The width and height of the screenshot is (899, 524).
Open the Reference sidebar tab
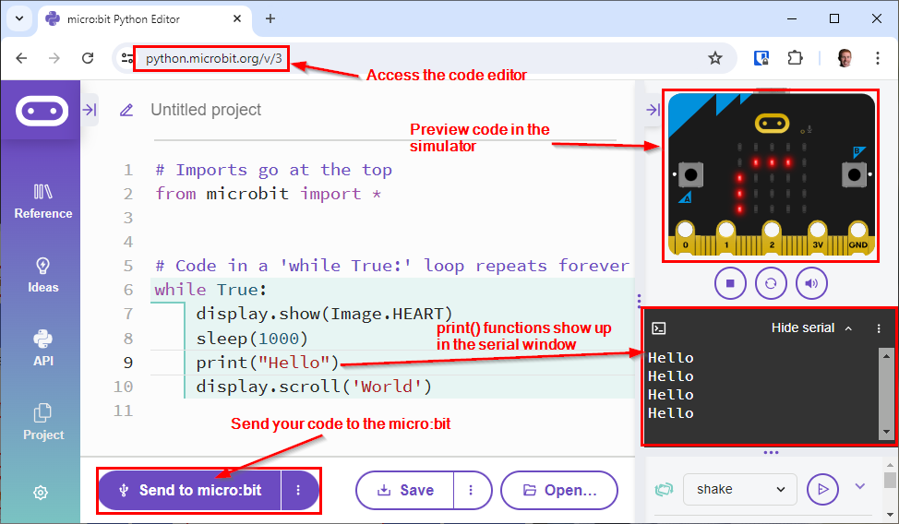tap(43, 202)
